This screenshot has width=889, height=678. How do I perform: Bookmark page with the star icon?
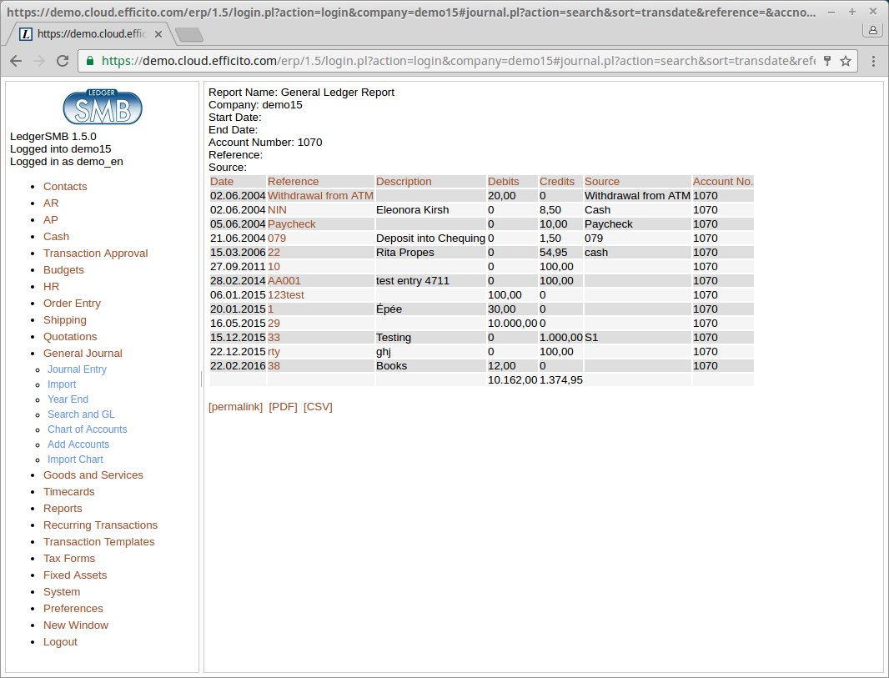846,61
